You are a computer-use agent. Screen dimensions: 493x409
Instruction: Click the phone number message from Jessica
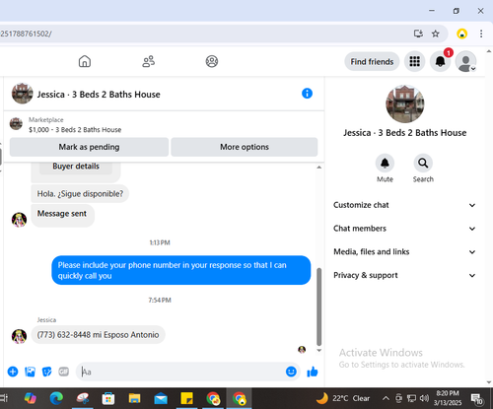tap(98, 335)
